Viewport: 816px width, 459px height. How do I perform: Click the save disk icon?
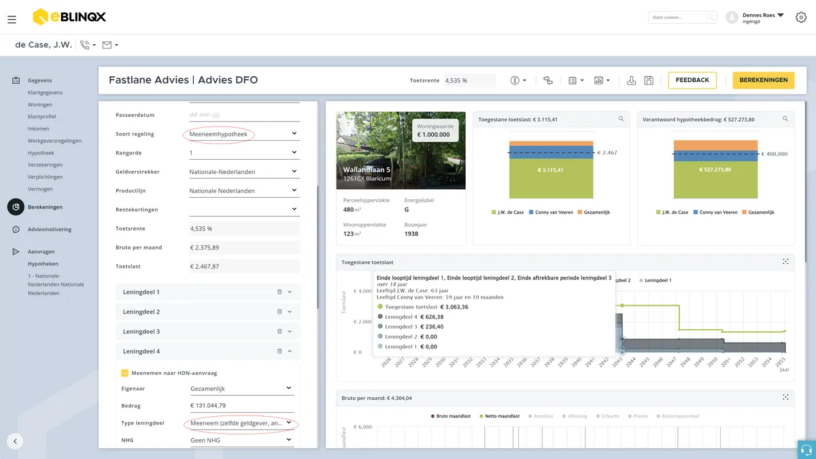coord(649,80)
